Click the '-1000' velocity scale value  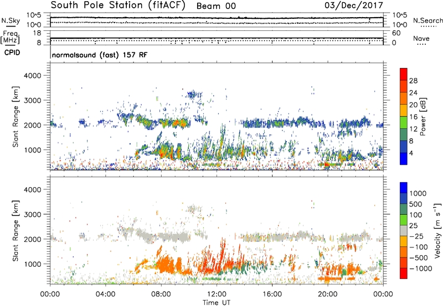(420, 268)
